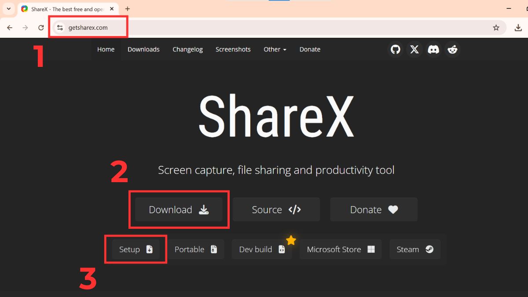Open the Reddit social icon
Viewport: 528px width, 297px height.
coord(452,49)
